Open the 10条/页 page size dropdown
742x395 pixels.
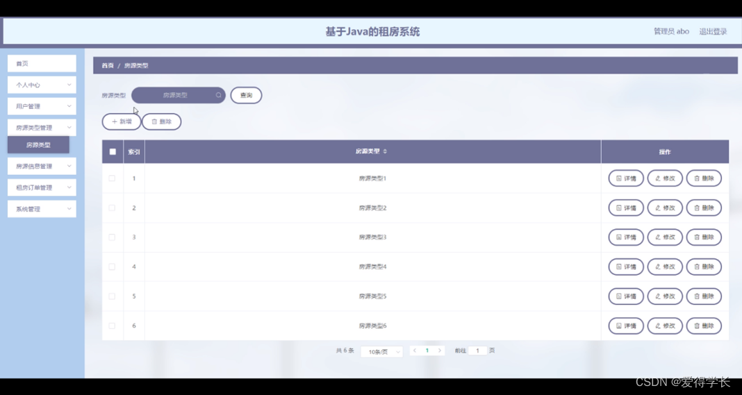coord(382,351)
